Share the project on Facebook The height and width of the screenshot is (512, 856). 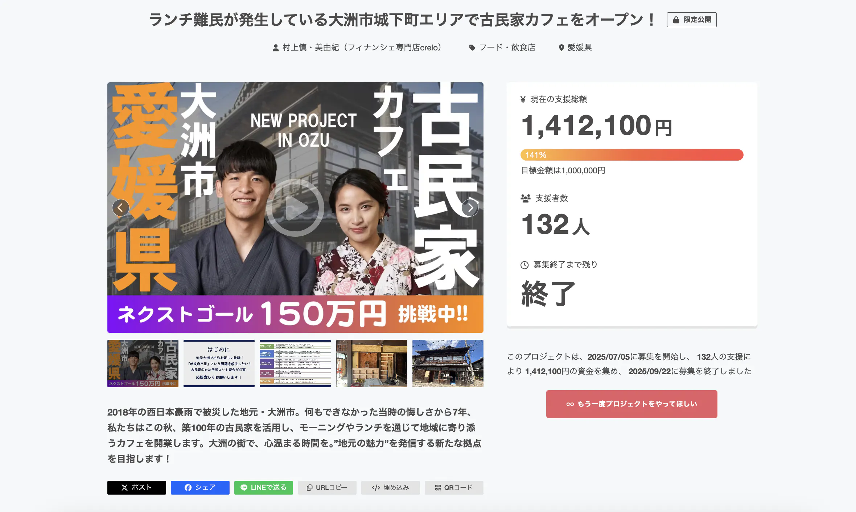pyautogui.click(x=200, y=487)
